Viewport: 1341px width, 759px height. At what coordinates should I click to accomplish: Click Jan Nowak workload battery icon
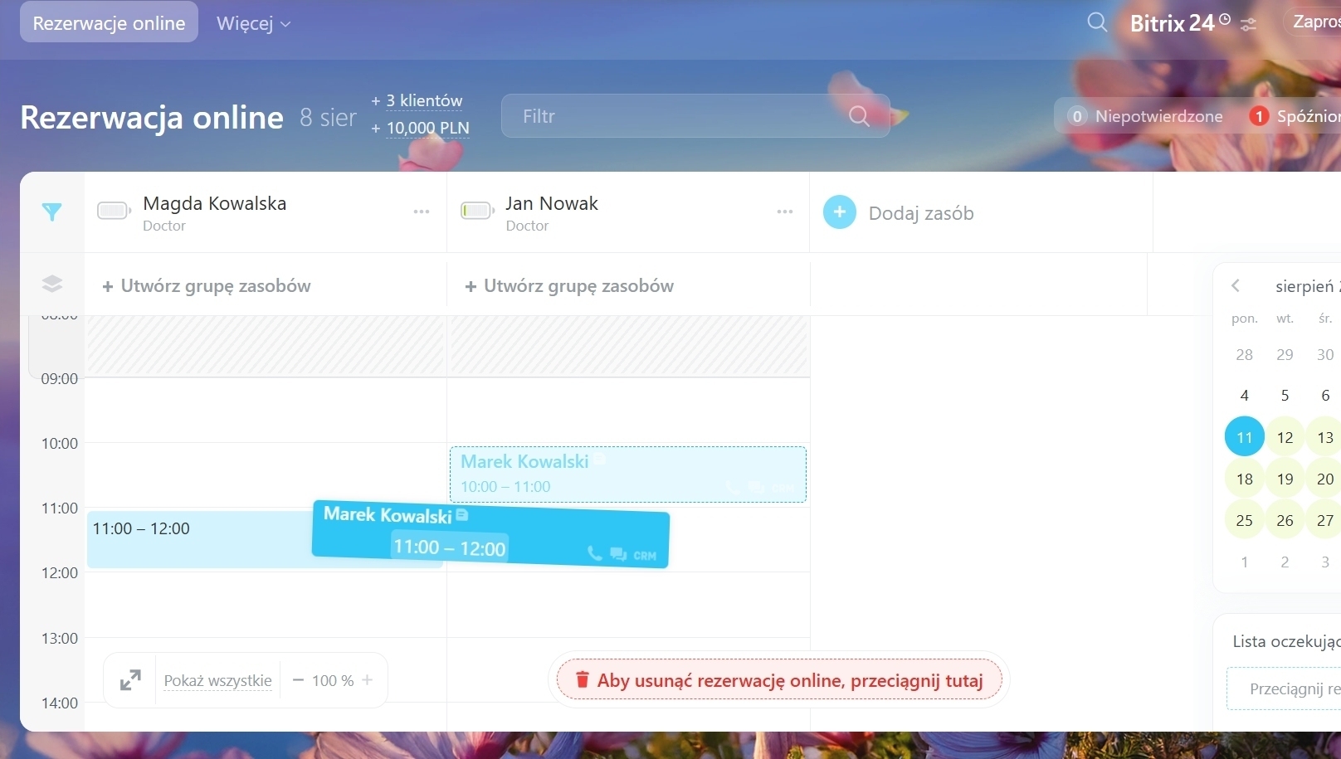(477, 211)
